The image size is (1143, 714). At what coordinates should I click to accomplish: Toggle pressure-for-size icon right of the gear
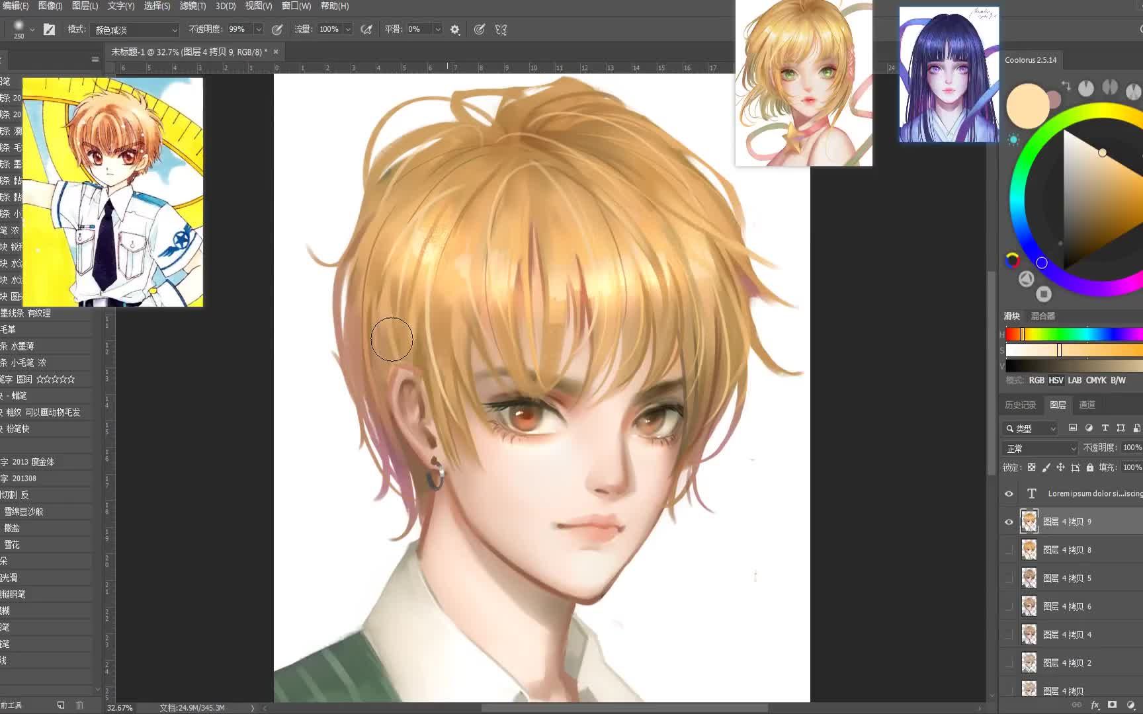pyautogui.click(x=480, y=29)
